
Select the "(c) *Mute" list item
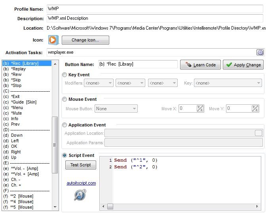[x=27, y=113]
